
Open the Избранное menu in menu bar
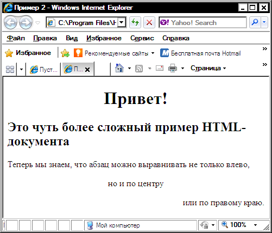104,38
